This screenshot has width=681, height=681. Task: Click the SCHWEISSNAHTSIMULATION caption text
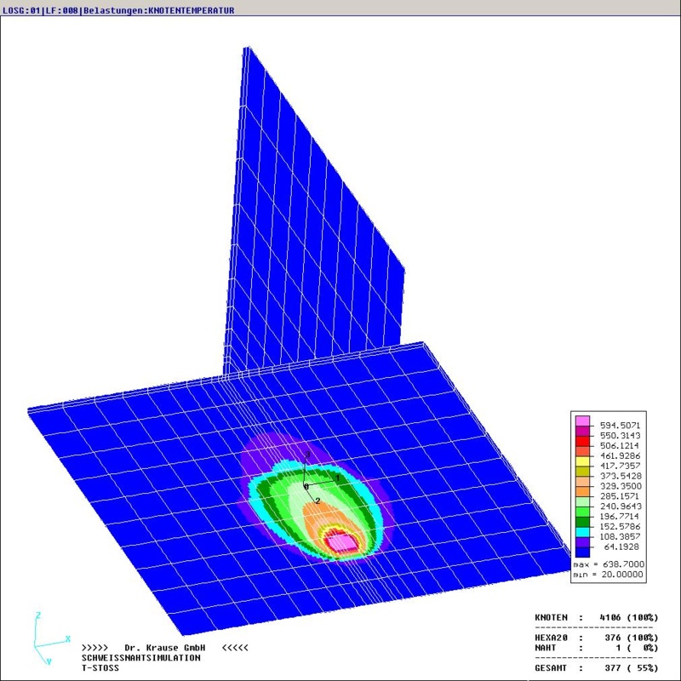pyautogui.click(x=140, y=658)
